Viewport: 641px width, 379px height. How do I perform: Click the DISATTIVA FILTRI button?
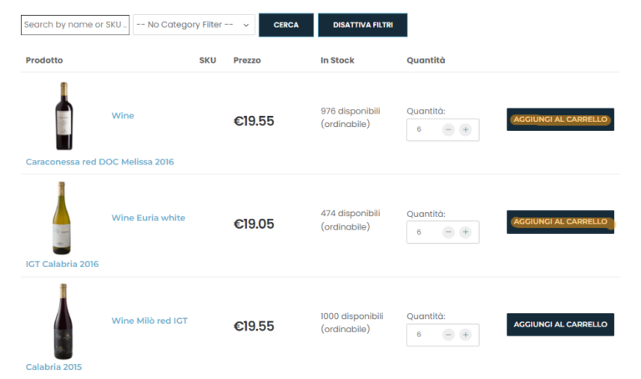coord(362,25)
